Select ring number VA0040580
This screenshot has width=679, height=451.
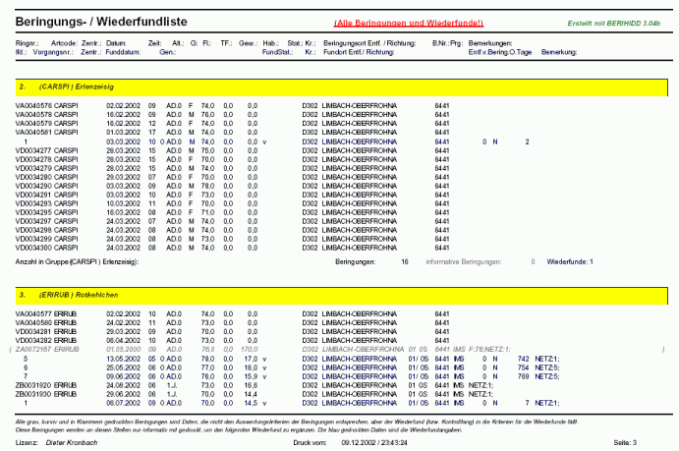tap(33, 323)
